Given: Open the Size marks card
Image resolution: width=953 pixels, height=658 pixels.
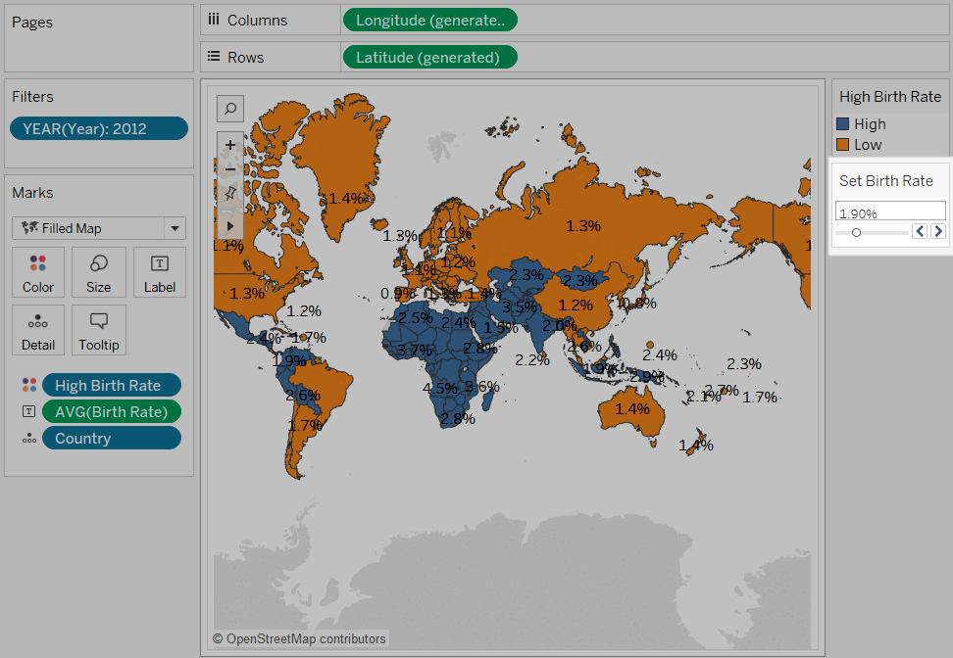Looking at the screenshot, I should click(x=98, y=272).
